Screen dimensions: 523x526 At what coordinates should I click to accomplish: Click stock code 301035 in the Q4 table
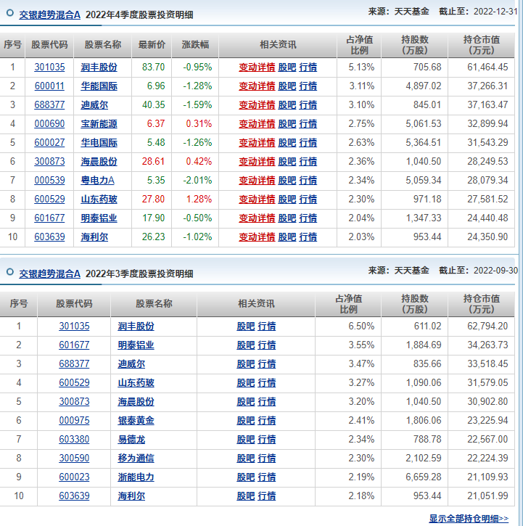(x=49, y=67)
